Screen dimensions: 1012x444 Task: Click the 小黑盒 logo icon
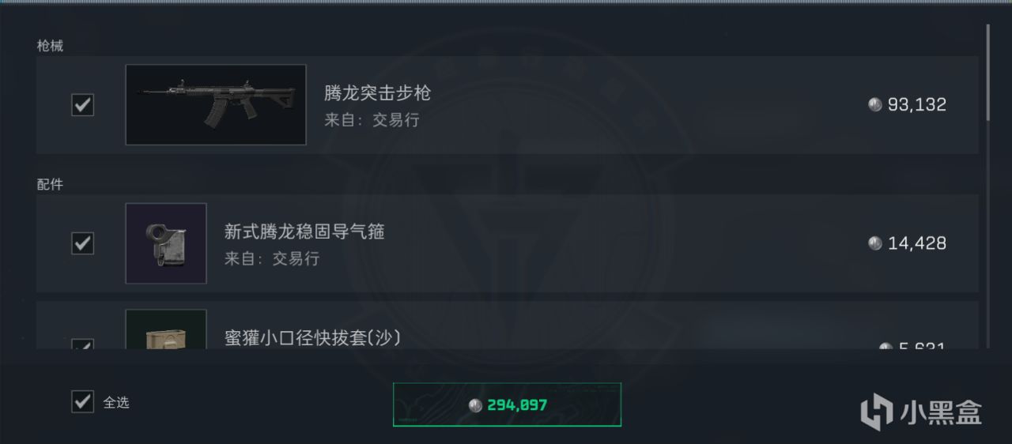(877, 411)
